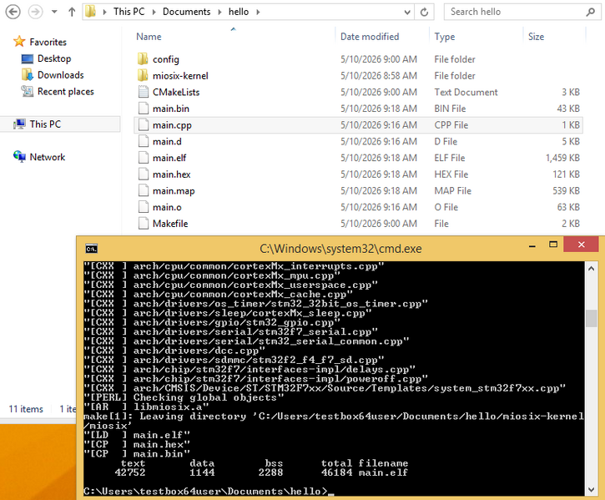Screen dimensions: 605x500
Task: Expand the root chevron before This PC
Action: tap(104, 12)
